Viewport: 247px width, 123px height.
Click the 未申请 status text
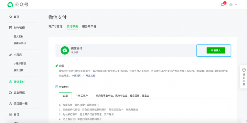point(75,52)
